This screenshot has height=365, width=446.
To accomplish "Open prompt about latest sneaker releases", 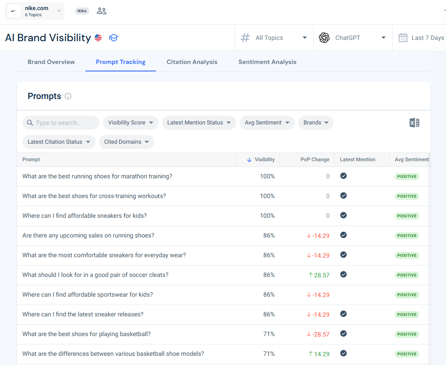I will click(x=83, y=314).
